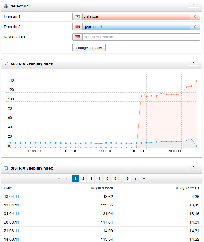Click the German flag icon beside New domain
This screenshot has width=204, height=242.
(77, 37)
